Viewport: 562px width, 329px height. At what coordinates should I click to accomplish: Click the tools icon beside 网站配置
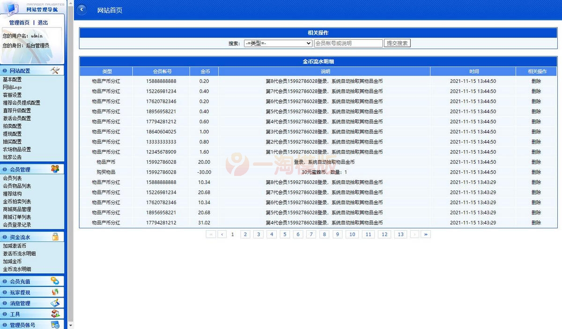point(55,71)
